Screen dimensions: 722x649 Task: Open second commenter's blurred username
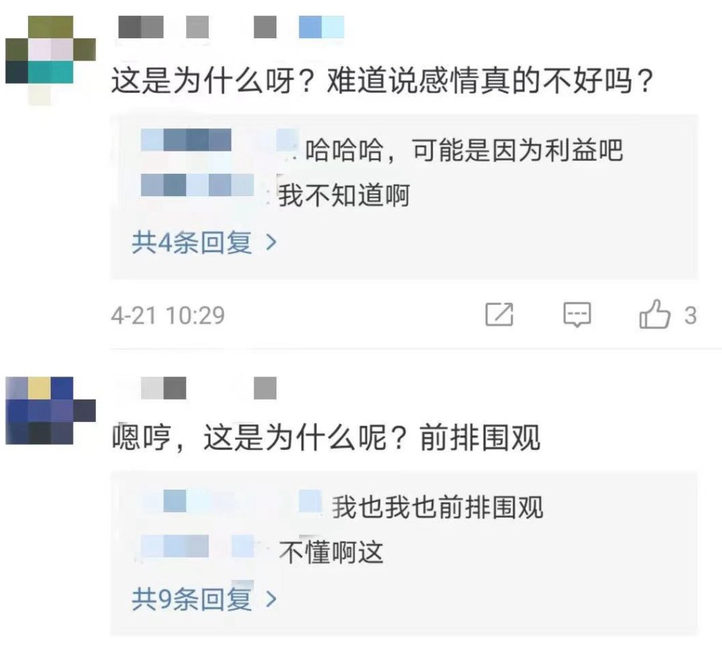[209, 388]
